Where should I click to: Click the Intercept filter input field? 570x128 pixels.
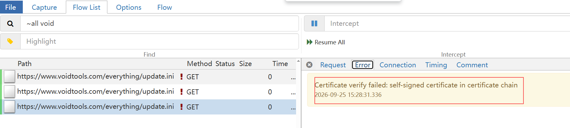(x=447, y=24)
